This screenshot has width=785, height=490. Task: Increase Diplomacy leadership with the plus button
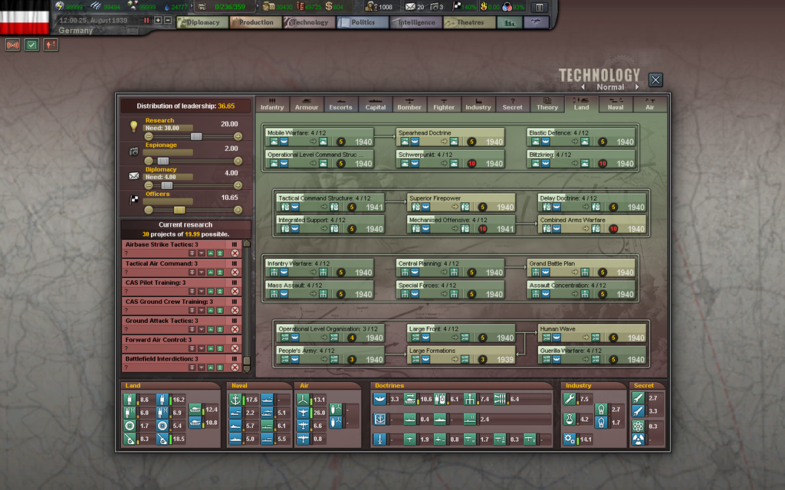point(238,185)
